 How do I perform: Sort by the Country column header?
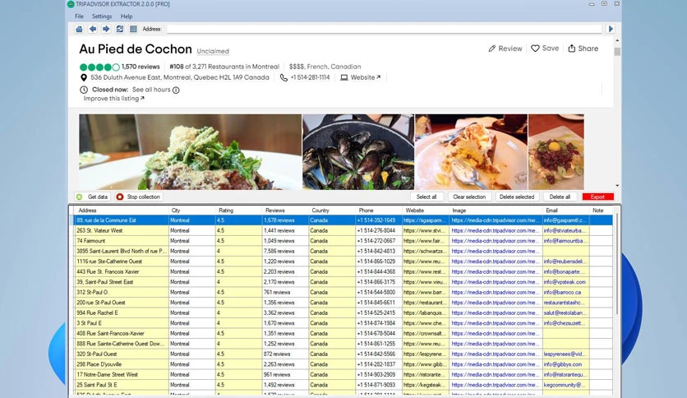click(x=332, y=211)
